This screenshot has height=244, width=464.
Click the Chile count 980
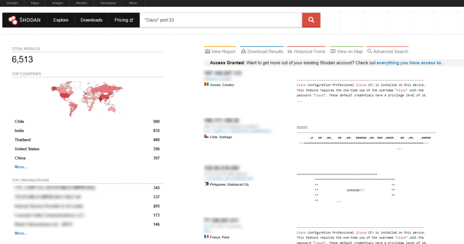[x=156, y=122]
